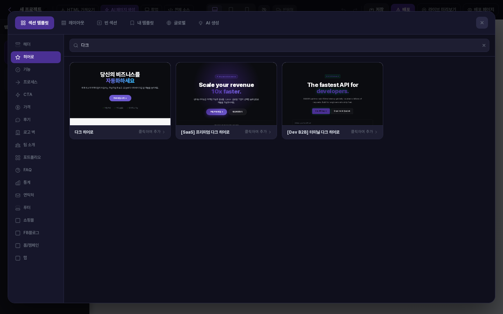503x314 pixels.
Task: Close the template picker dialog
Action: [x=482, y=23]
